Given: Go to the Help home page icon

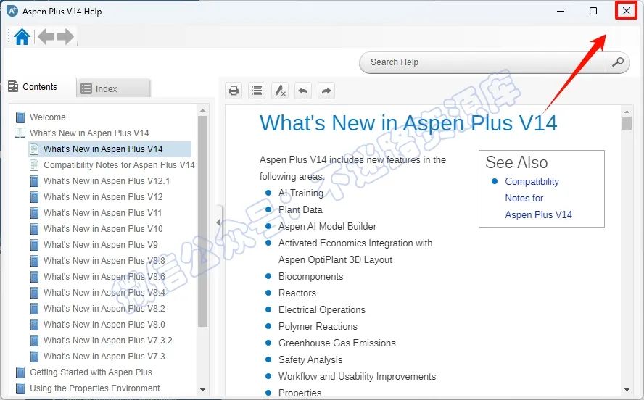Looking at the screenshot, I should 22,36.
